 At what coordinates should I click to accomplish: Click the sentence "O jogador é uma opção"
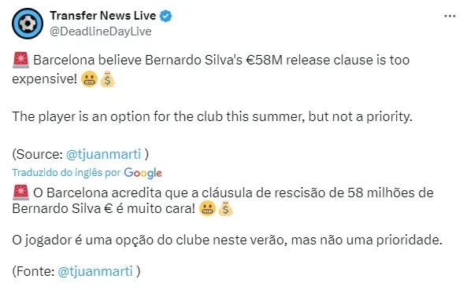tap(227, 240)
